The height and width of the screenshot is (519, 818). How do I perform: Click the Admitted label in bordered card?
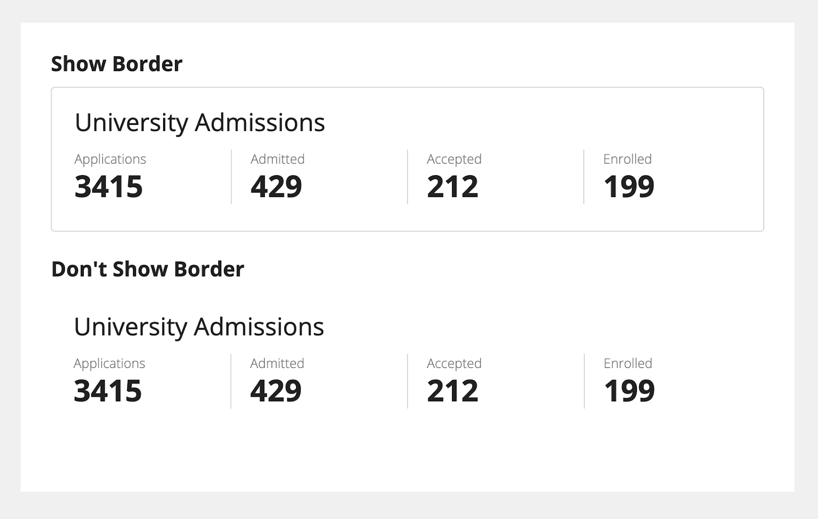click(277, 159)
